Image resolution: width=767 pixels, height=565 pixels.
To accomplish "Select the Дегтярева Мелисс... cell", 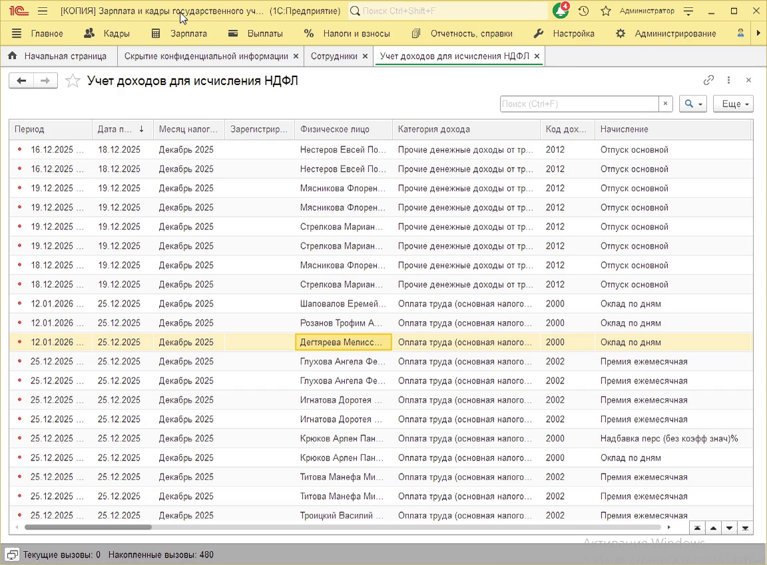I will pos(344,342).
